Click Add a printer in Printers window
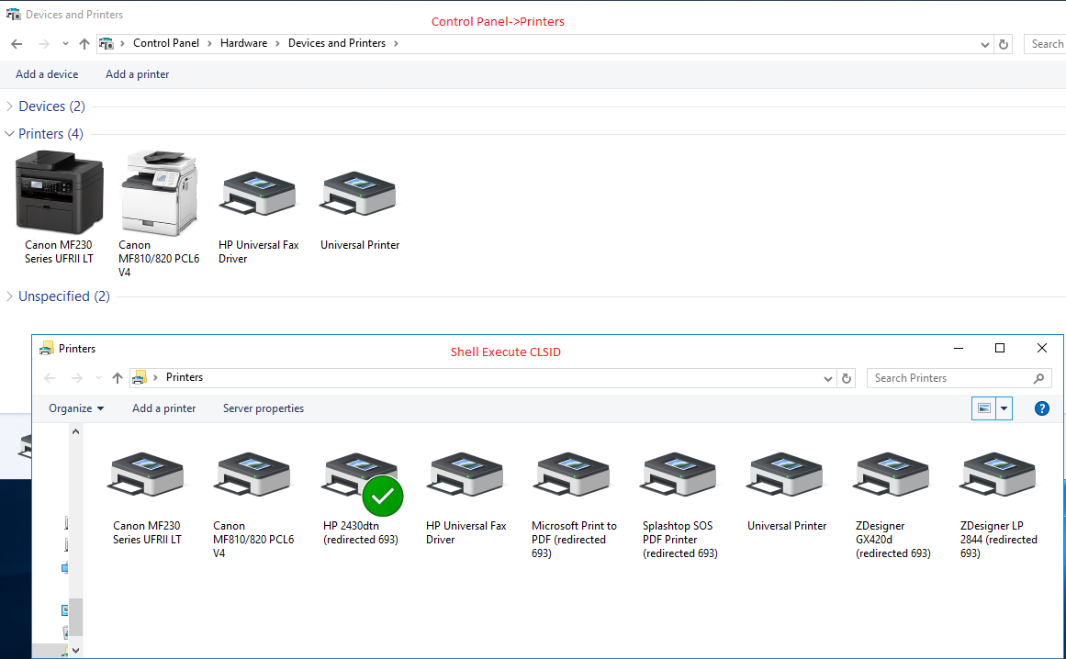 163,408
